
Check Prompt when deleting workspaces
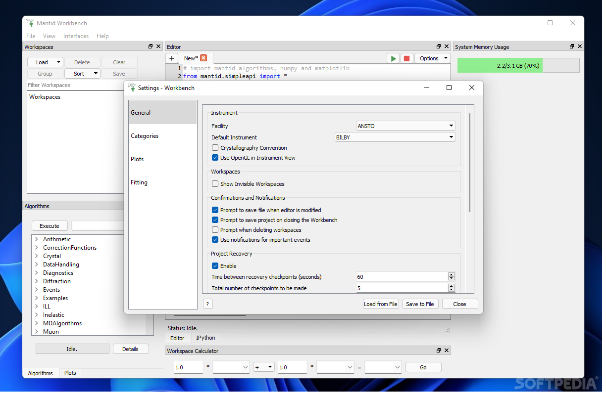pos(215,230)
